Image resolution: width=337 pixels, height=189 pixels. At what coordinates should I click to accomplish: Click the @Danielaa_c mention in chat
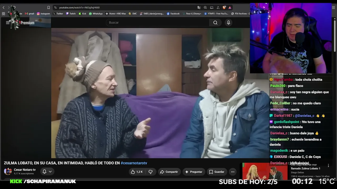coord(304,116)
